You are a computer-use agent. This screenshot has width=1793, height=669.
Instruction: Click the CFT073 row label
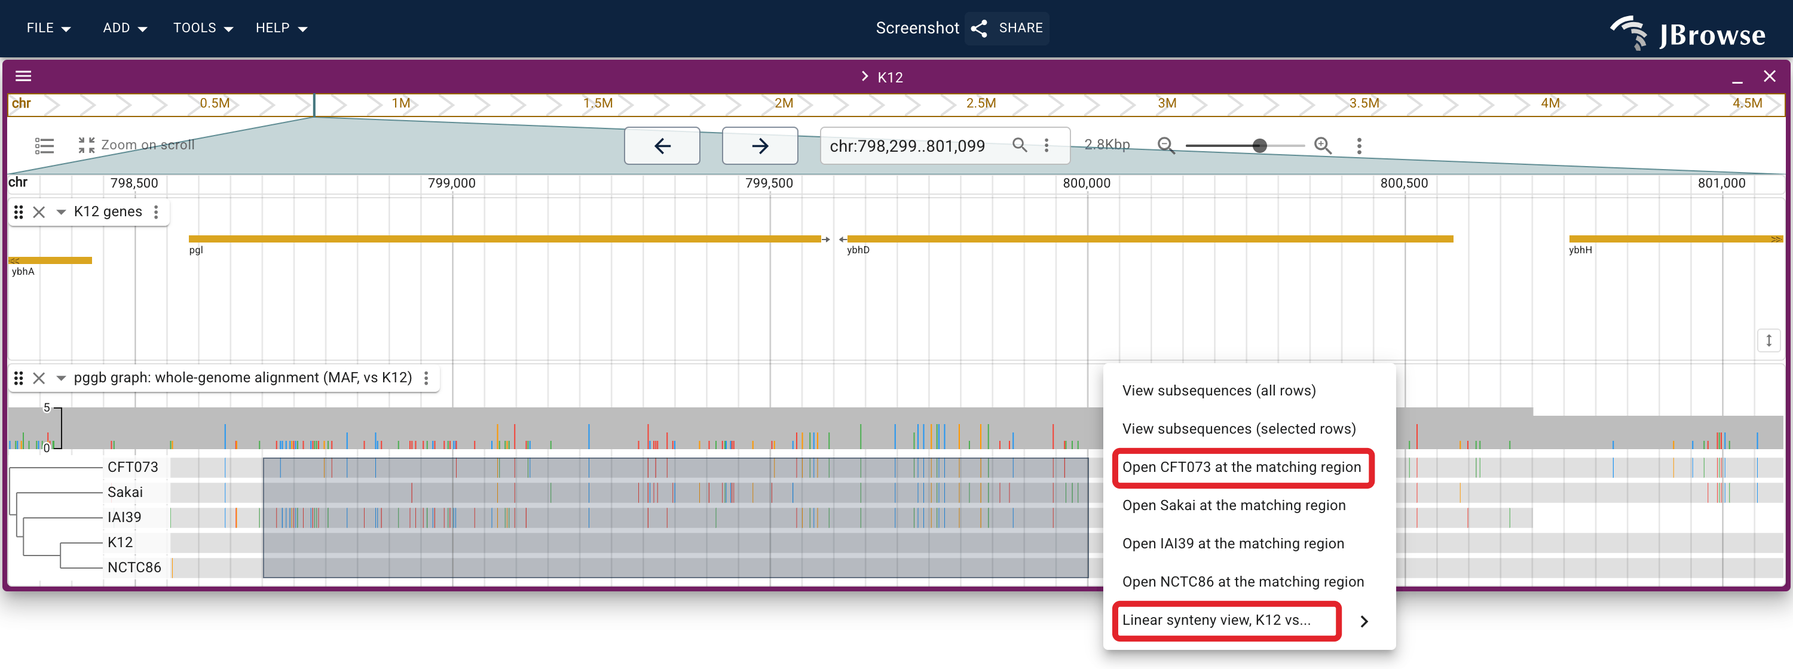(133, 467)
